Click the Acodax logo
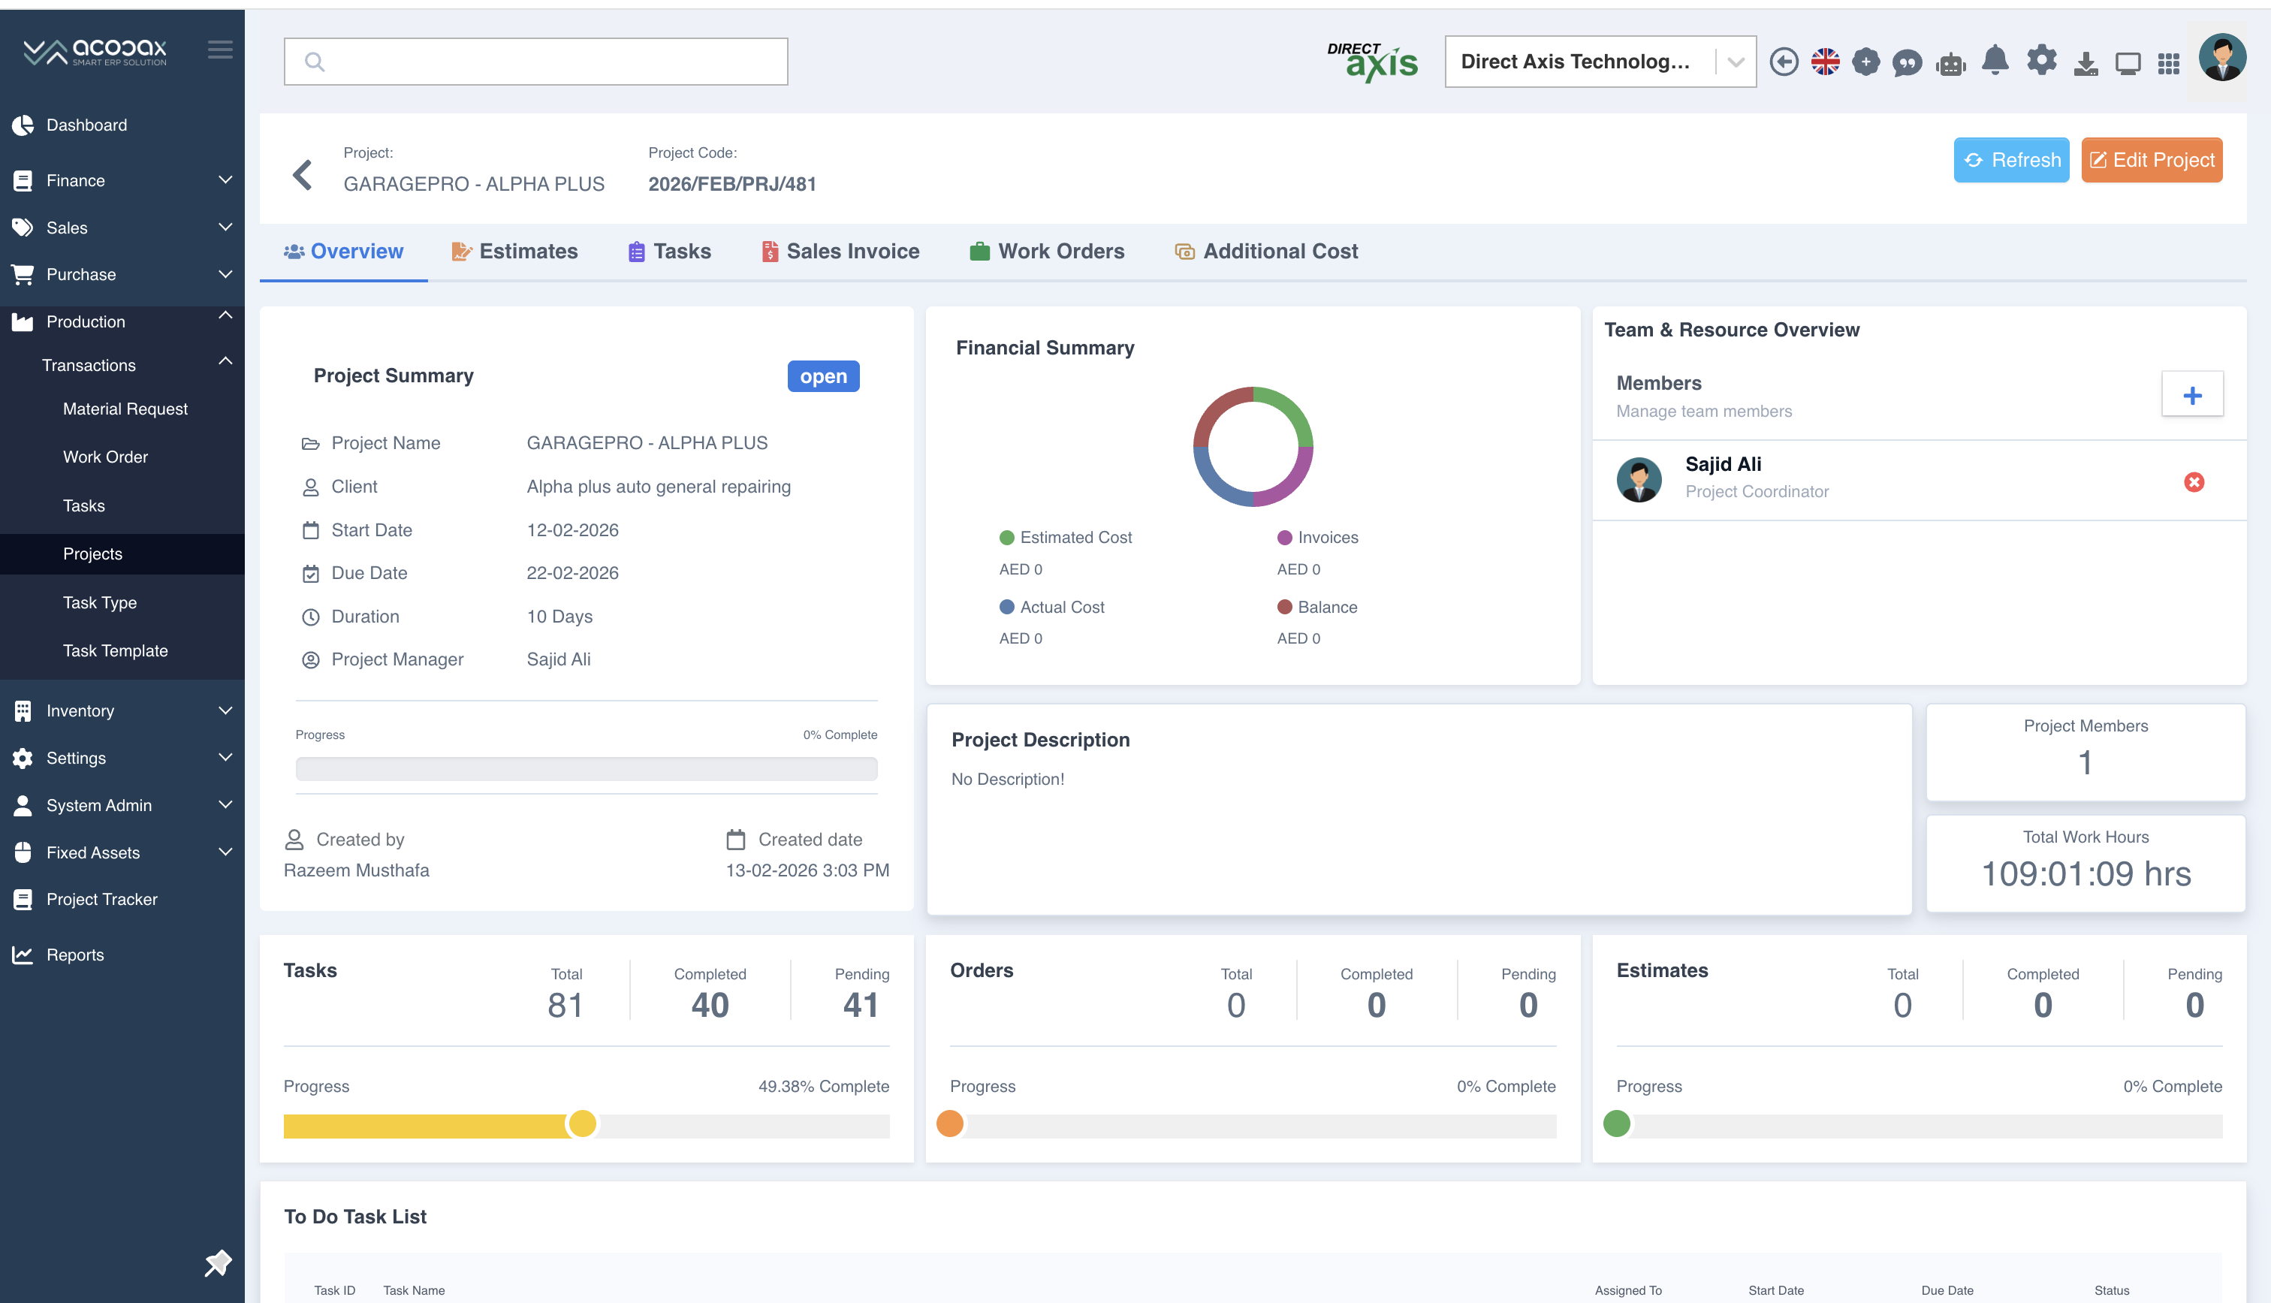Viewport: 2271px width, 1303px height. click(x=94, y=52)
